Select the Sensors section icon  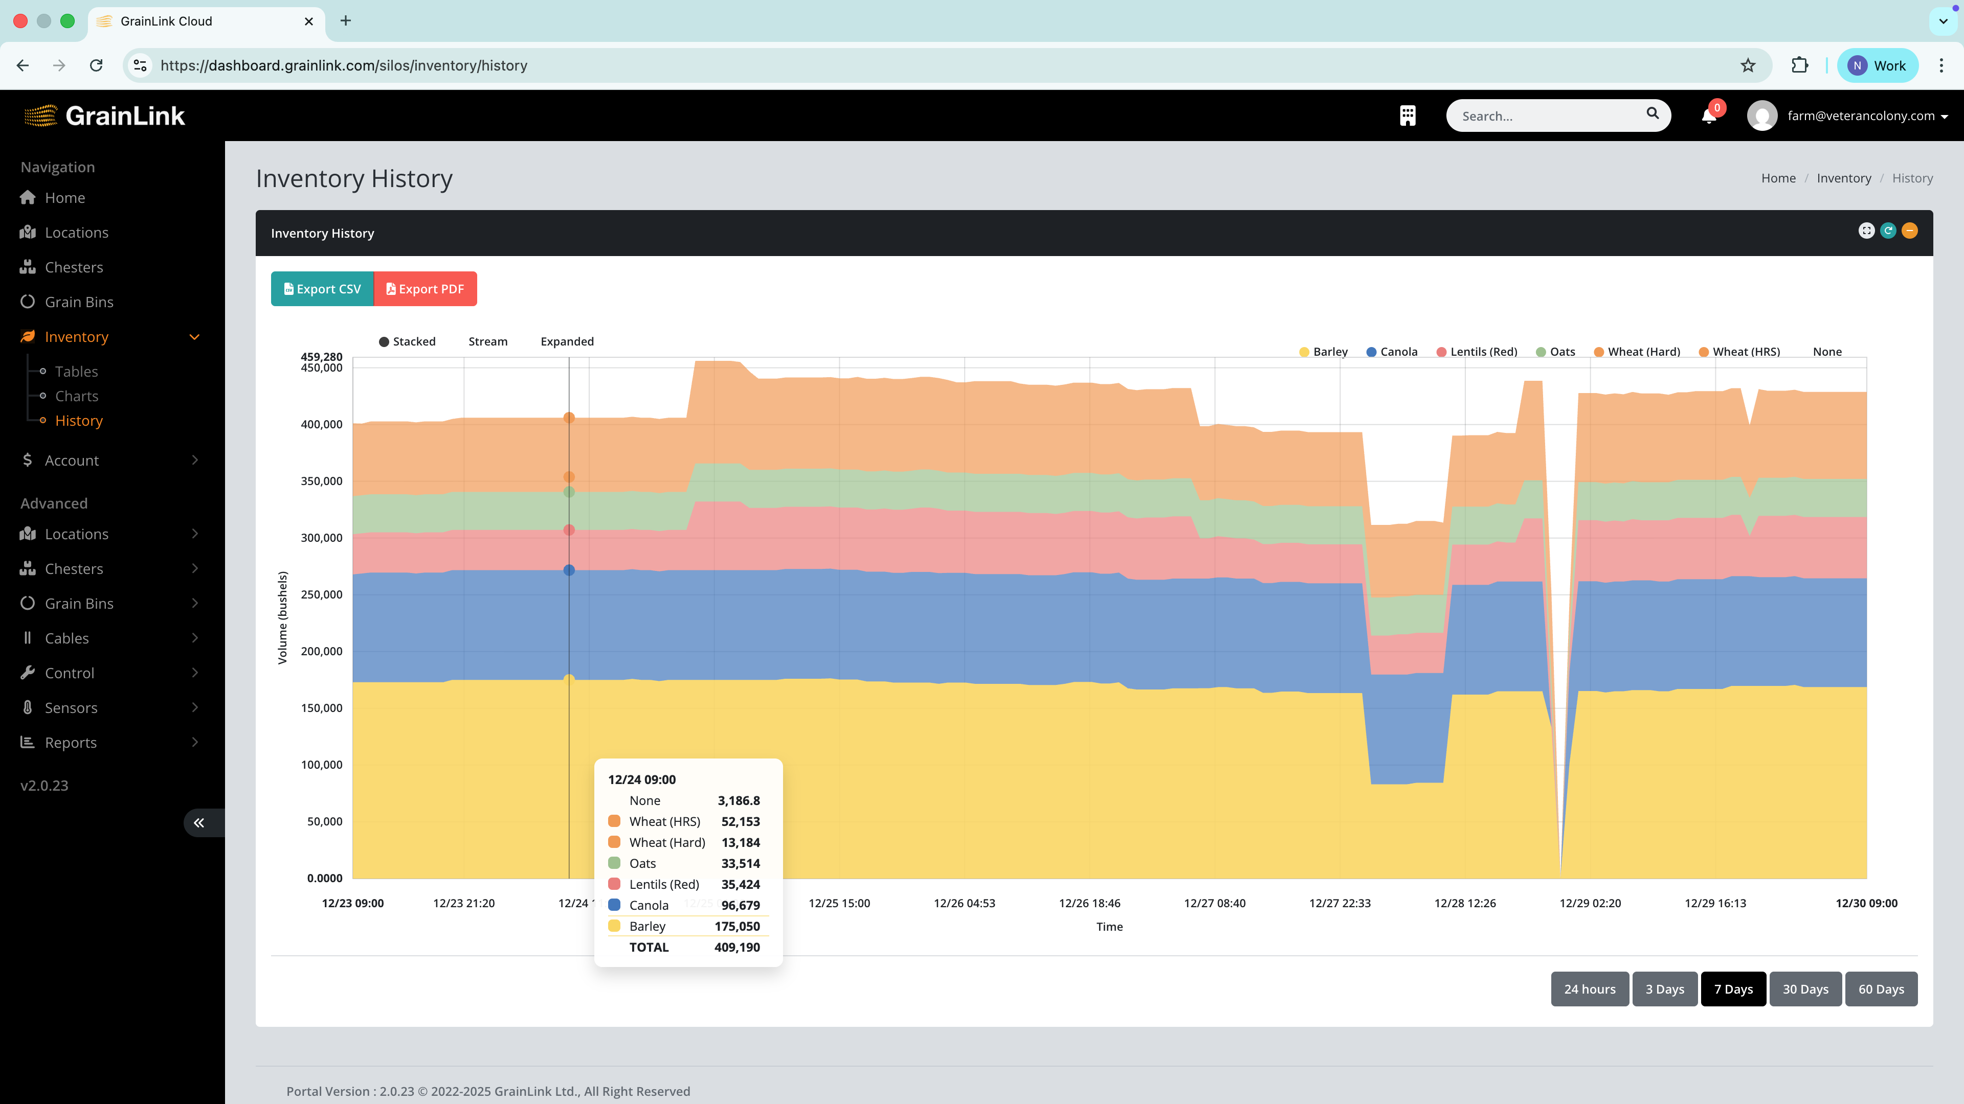point(28,707)
